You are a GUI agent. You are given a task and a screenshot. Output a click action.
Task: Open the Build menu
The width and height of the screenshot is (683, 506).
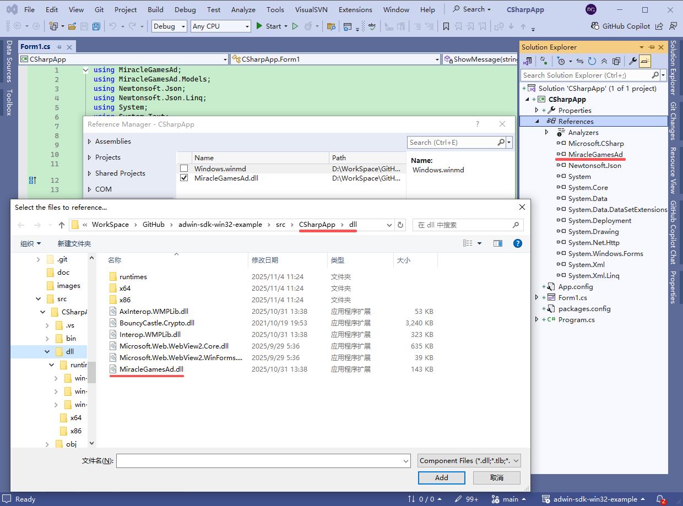tap(155, 9)
